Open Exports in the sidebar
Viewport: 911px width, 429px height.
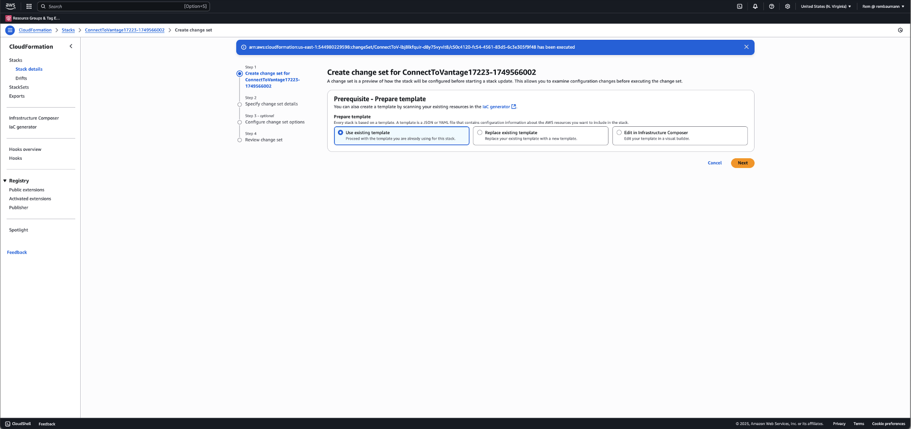point(17,96)
